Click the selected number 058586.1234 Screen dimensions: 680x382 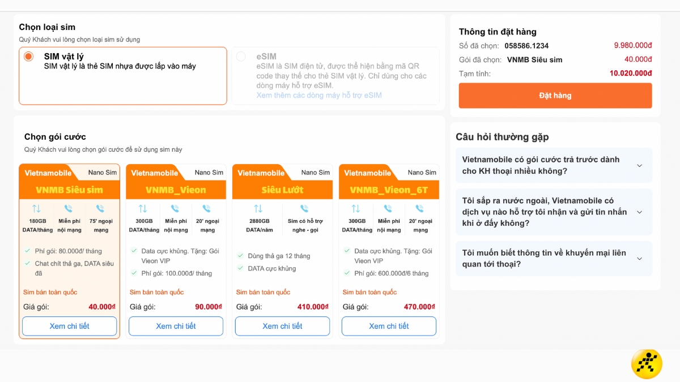[x=526, y=46]
